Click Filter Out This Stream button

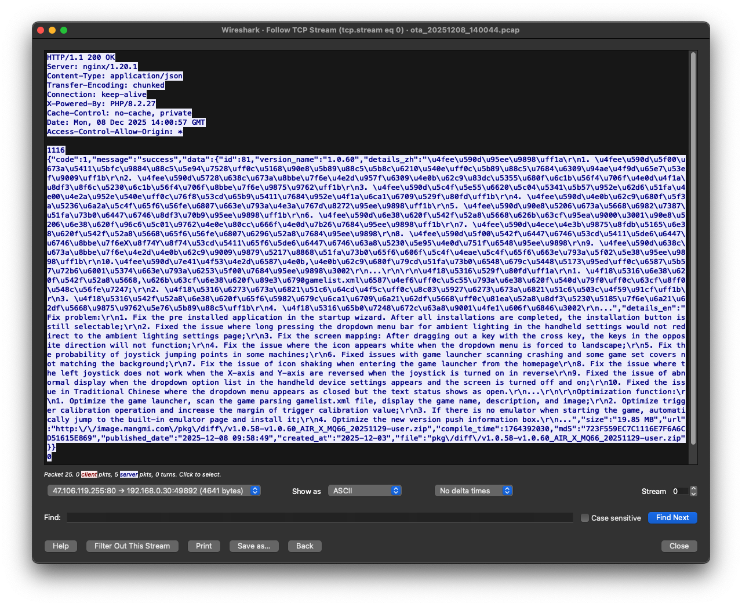[x=132, y=546]
